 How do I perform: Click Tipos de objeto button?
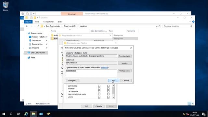(125, 56)
